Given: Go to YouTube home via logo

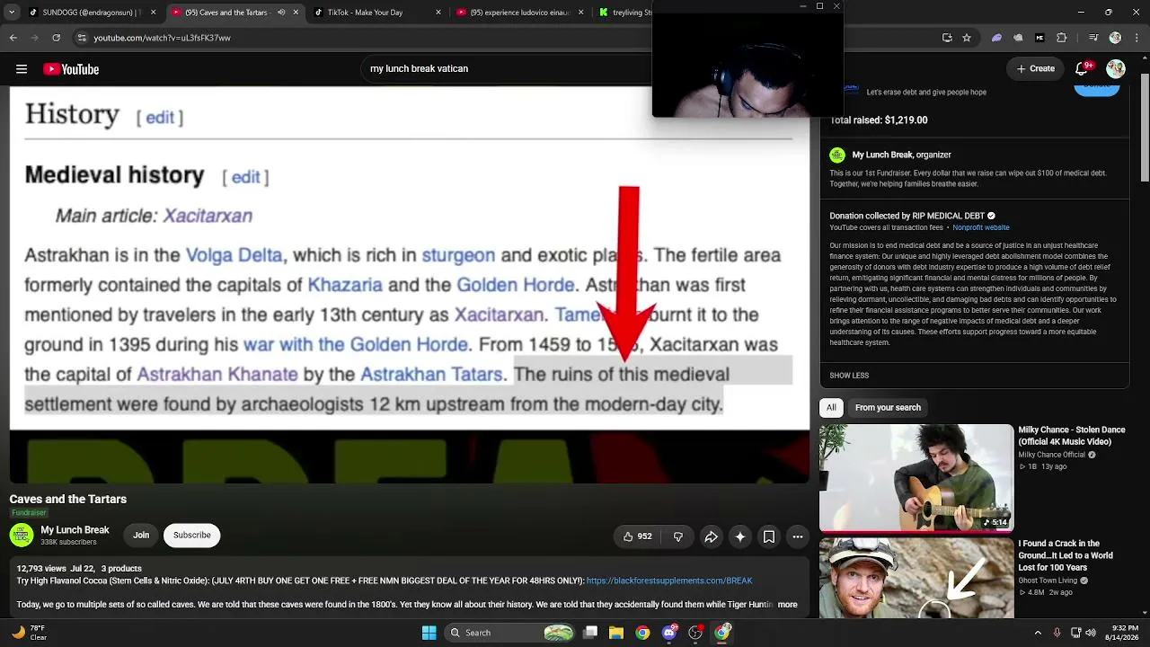Looking at the screenshot, I should [71, 69].
